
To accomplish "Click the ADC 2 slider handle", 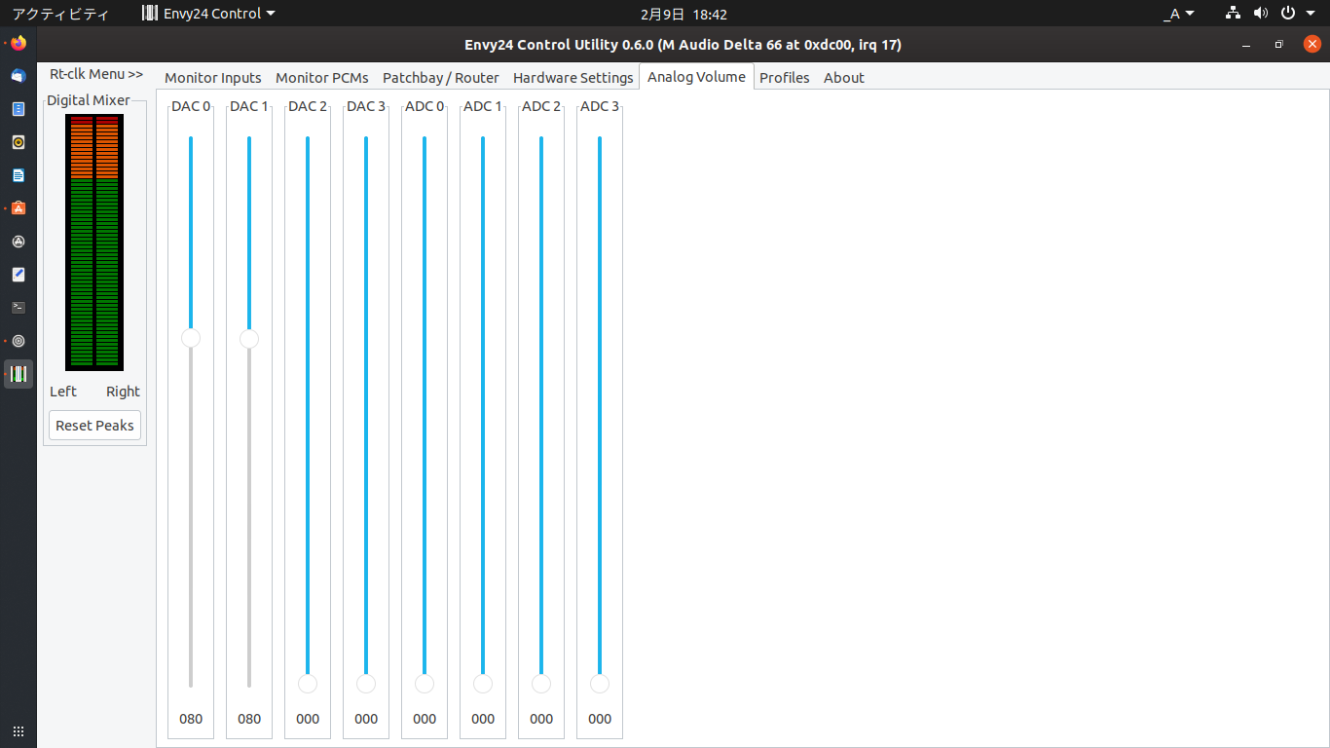I will click(541, 684).
